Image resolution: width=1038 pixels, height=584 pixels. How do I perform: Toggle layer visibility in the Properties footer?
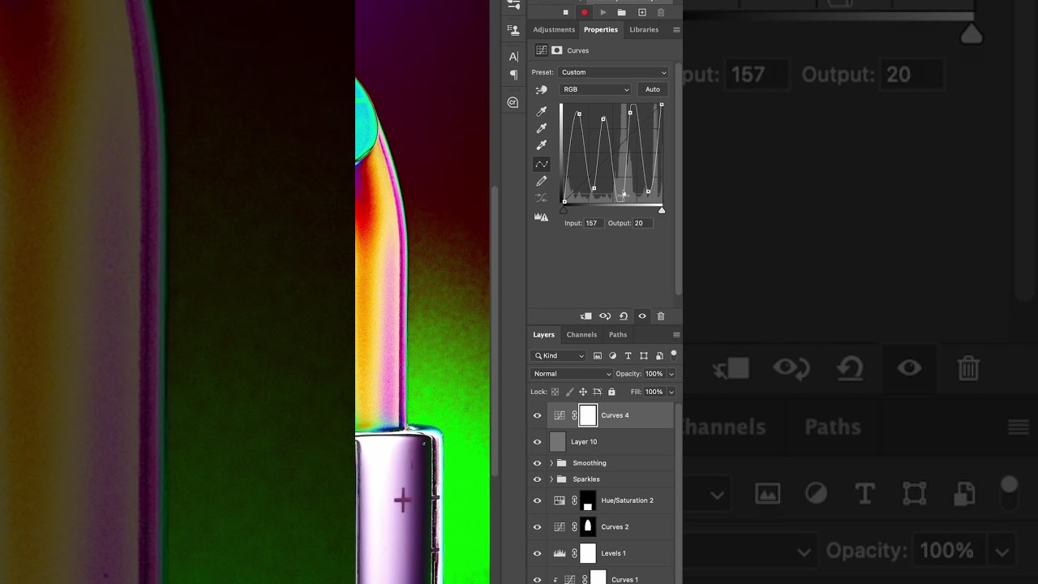point(642,316)
